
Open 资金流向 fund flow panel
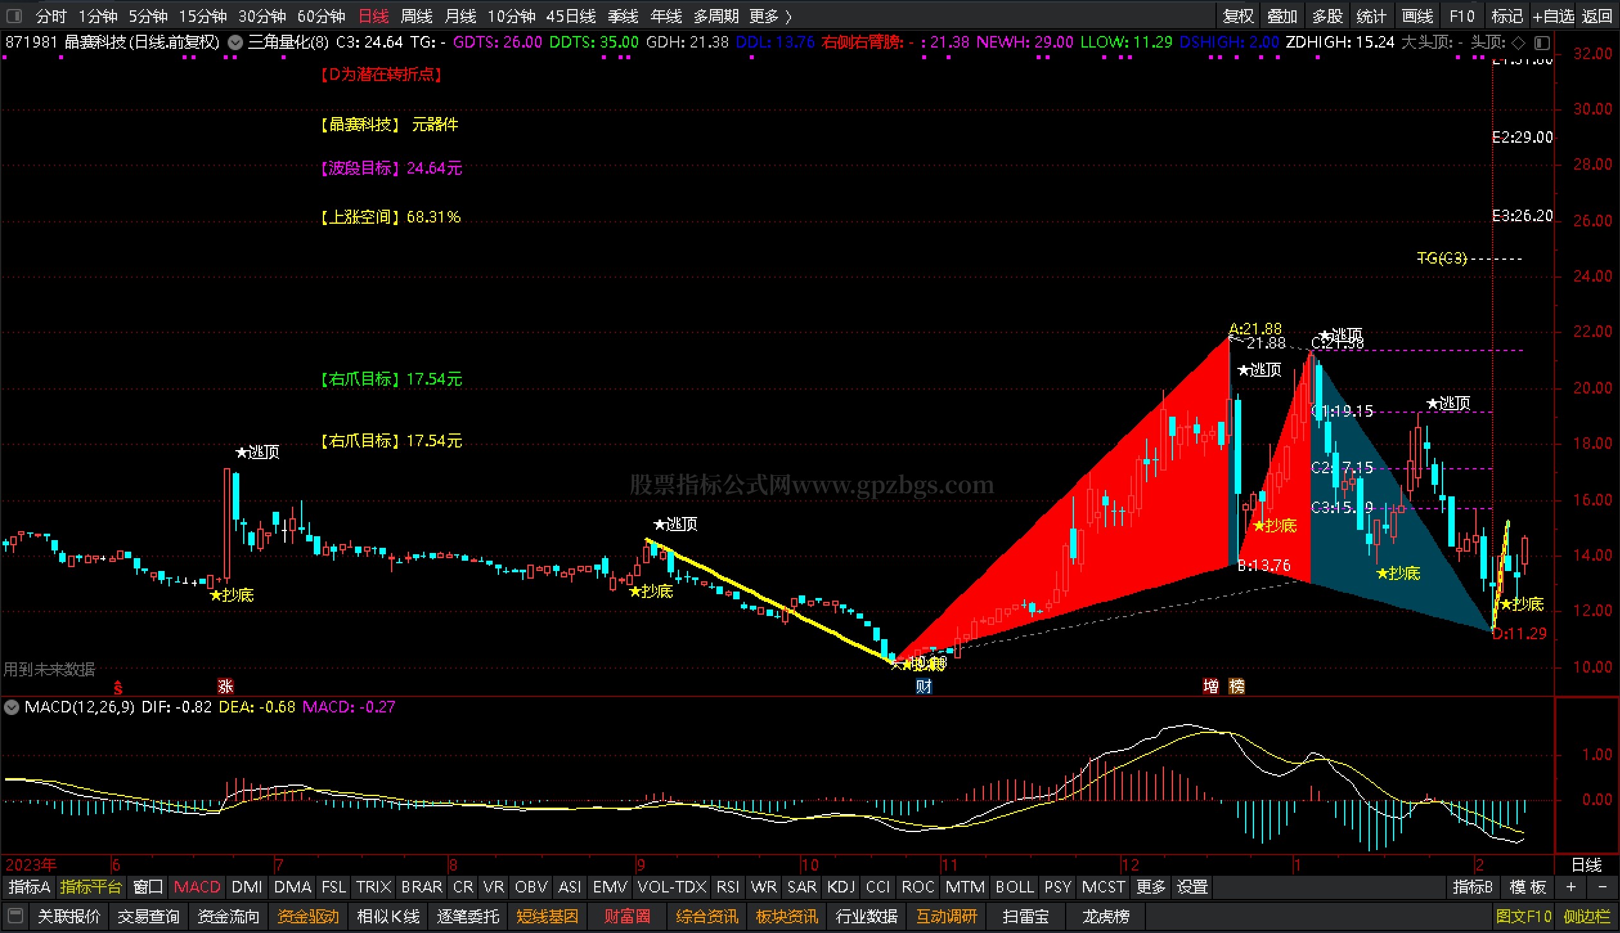(228, 916)
